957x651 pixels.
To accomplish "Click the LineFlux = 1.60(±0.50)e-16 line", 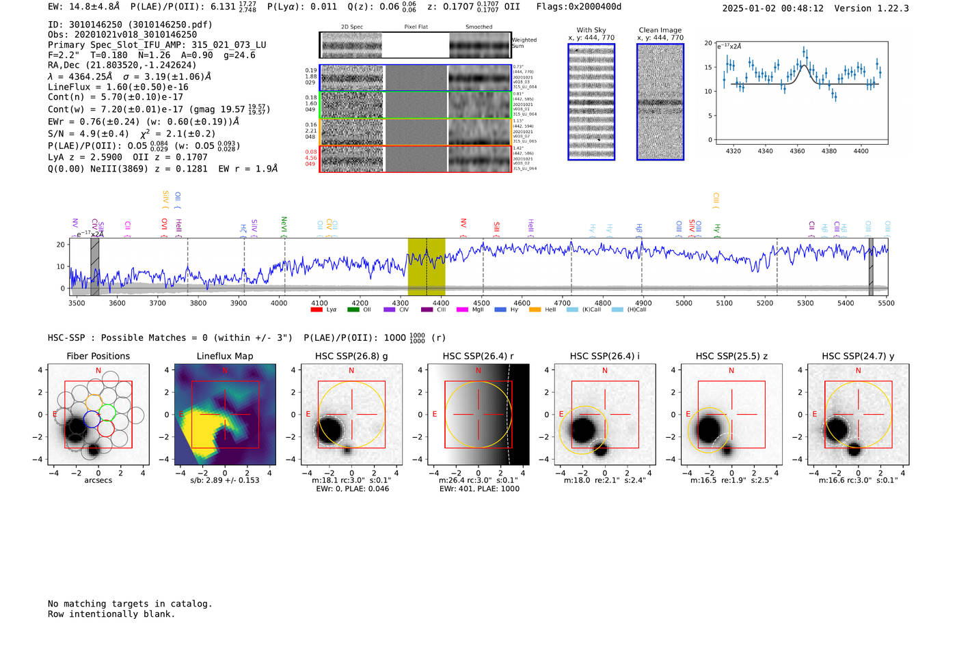I will [x=118, y=87].
